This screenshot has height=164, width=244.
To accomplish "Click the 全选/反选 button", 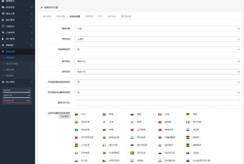I will pos(64,117).
